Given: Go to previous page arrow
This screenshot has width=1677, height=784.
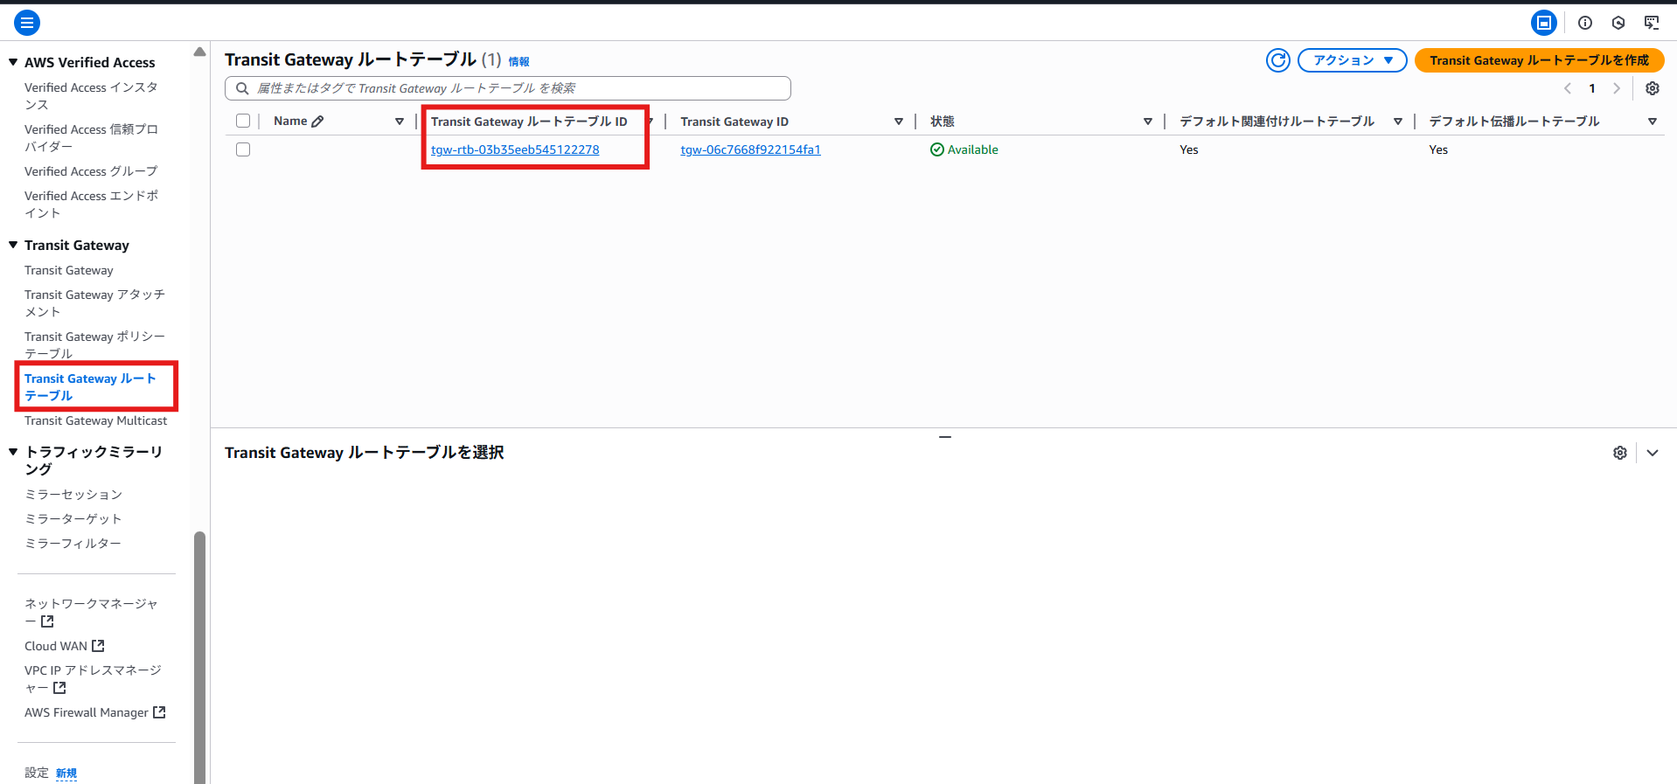Looking at the screenshot, I should click(1568, 88).
